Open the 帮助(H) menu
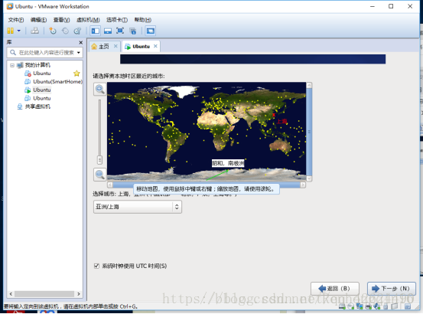The width and height of the screenshot is (423, 314). tap(143, 20)
